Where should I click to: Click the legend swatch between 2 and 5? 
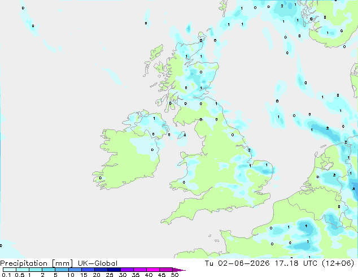(49, 270)
